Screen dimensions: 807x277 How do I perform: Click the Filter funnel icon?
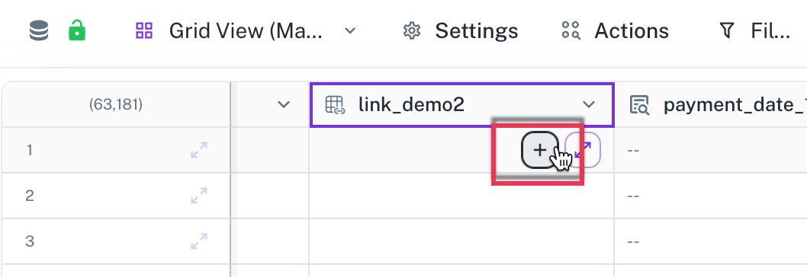pyautogui.click(x=726, y=31)
